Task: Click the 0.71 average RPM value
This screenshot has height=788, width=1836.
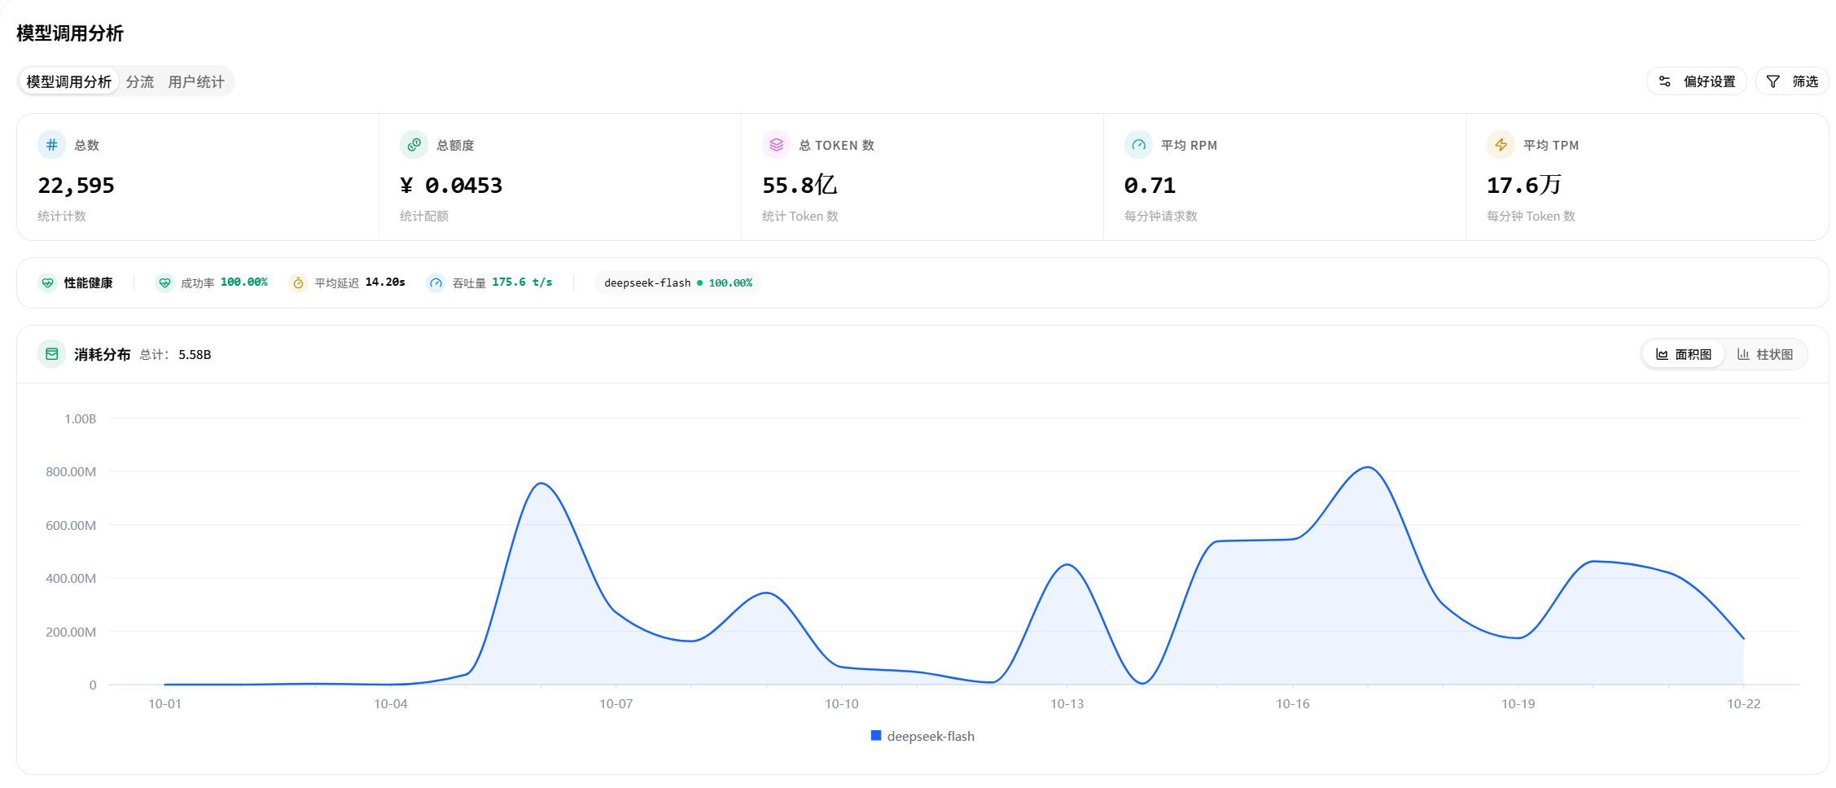Action: (x=1150, y=186)
